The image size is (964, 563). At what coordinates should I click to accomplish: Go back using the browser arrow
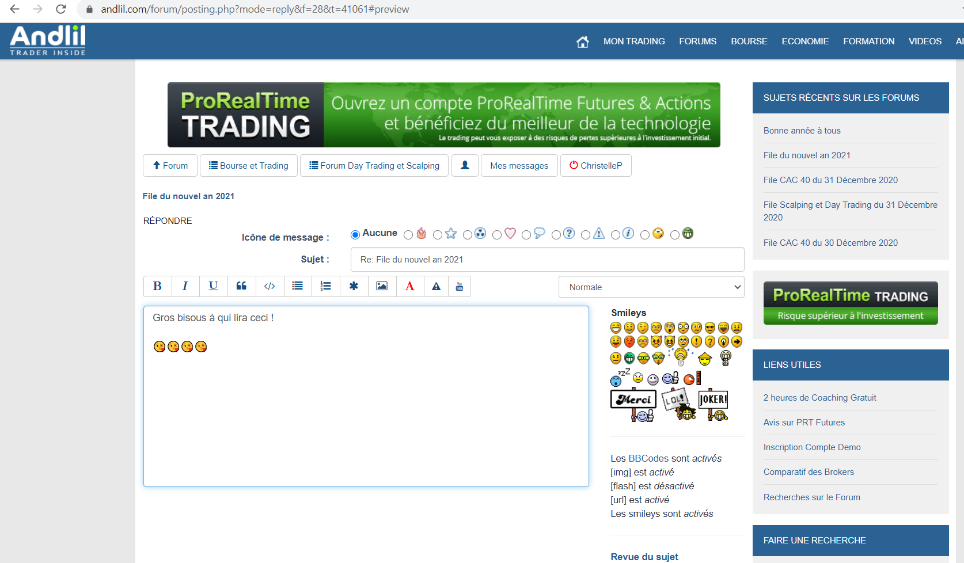click(x=15, y=9)
